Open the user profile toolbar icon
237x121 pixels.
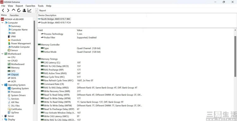pyautogui.click(x=24, y=10)
